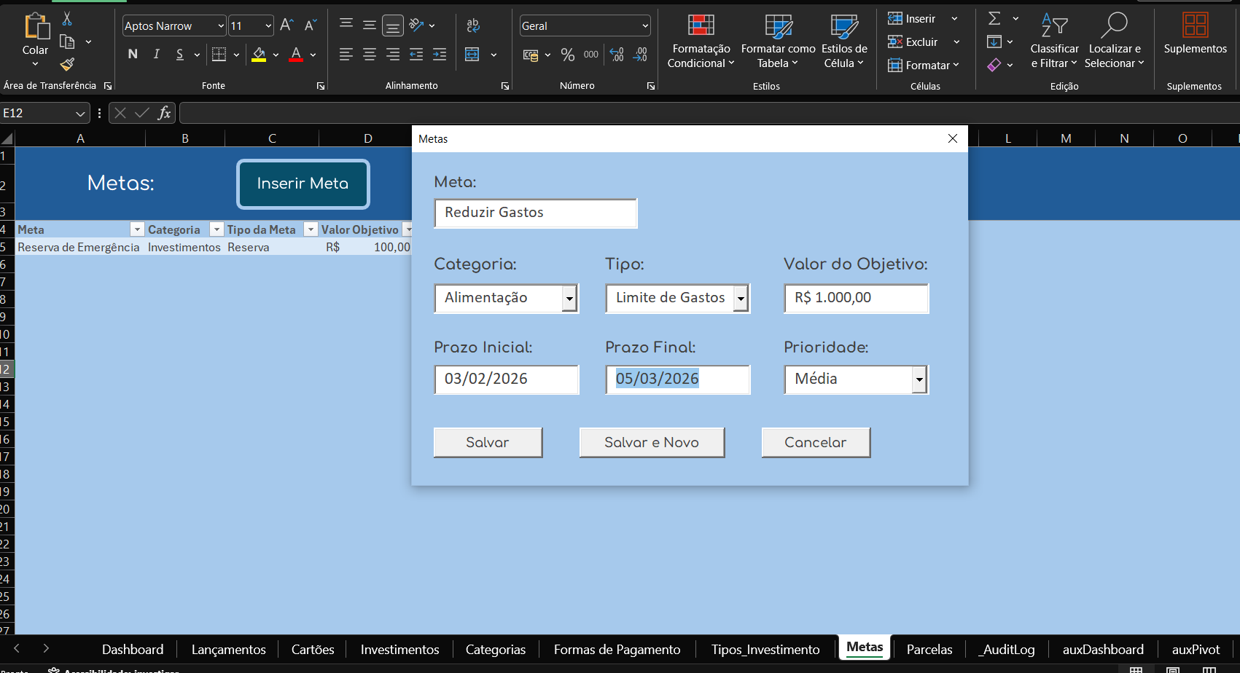This screenshot has height=673, width=1240.
Task: Open the font color dropdown arrow
Action: (x=313, y=55)
